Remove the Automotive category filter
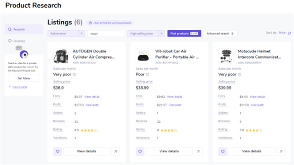The height and width of the screenshot is (165, 294). click(x=81, y=33)
